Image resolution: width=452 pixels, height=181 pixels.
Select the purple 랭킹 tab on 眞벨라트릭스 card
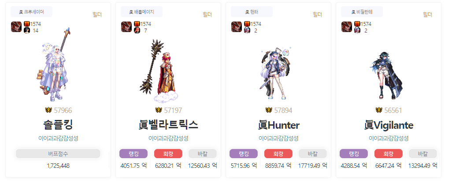click(x=133, y=153)
